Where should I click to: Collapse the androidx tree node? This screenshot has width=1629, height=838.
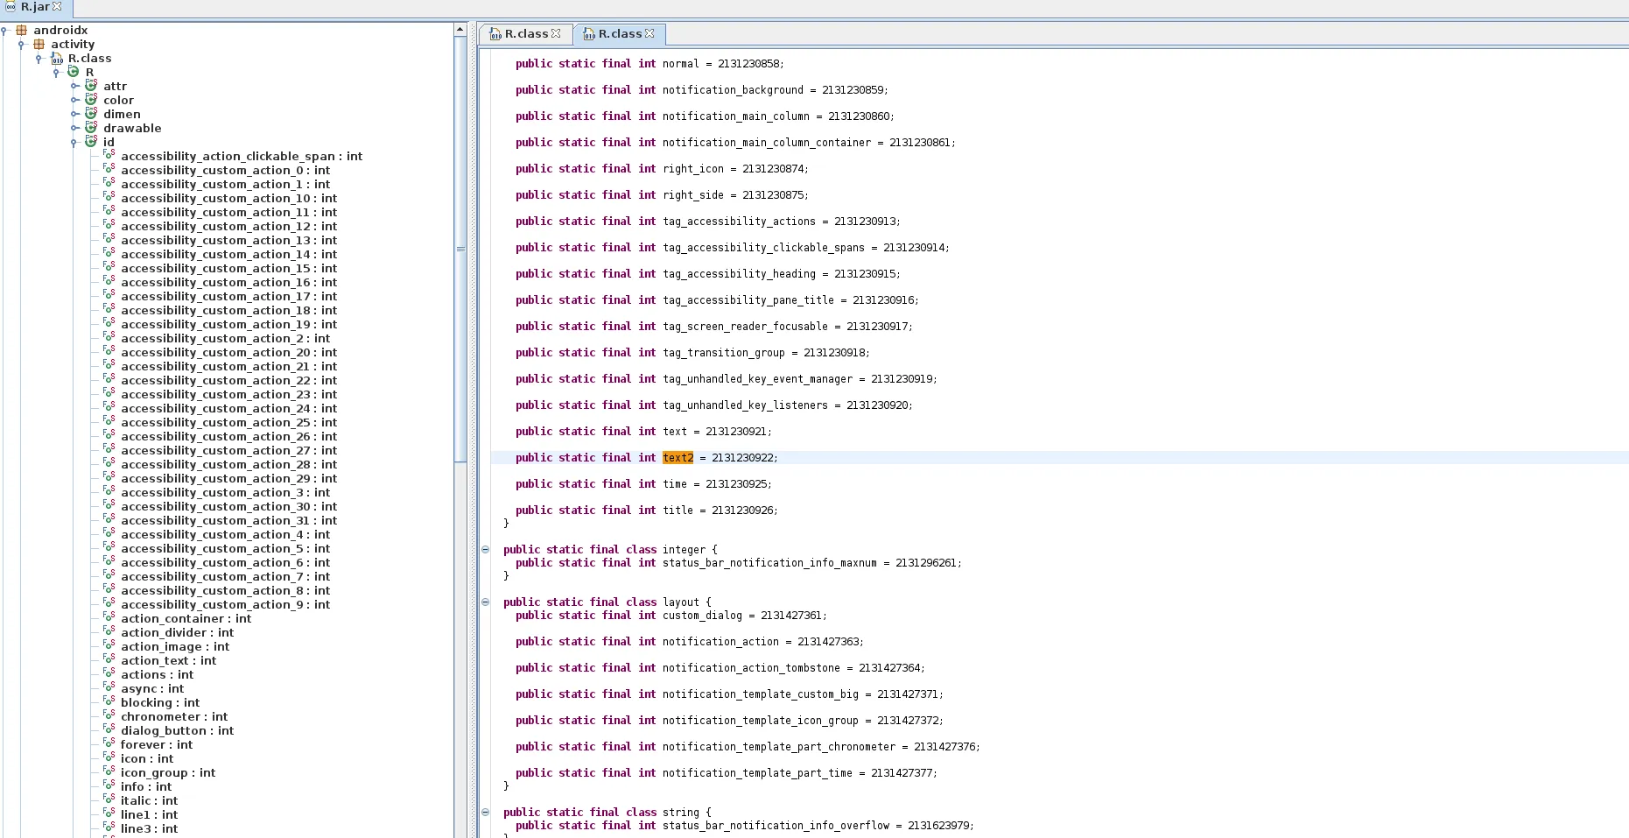tap(4, 31)
